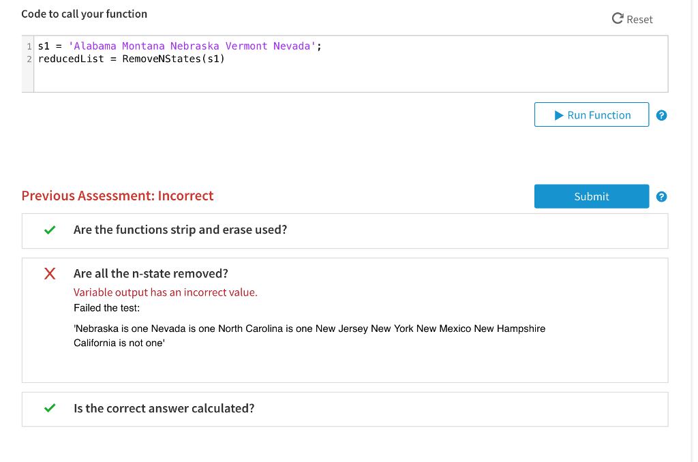Click 'Variable output has an incorrect value' message
Image resolution: width=698 pixels, height=462 pixels.
coord(165,292)
